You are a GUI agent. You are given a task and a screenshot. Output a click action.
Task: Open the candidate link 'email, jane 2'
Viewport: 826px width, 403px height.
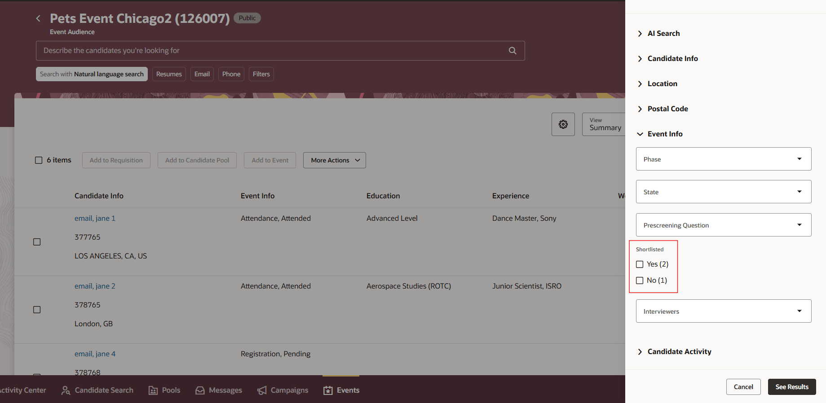[95, 286]
